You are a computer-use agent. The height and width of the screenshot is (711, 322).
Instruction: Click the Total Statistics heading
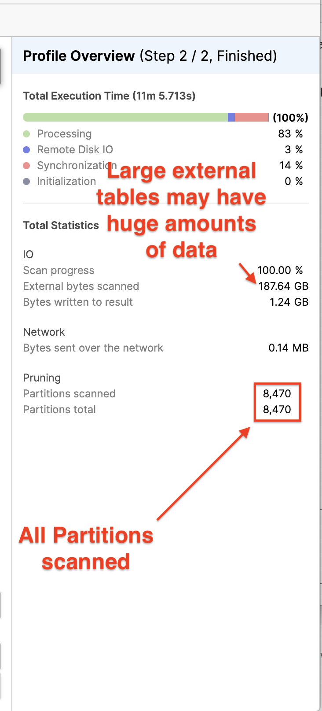(x=61, y=226)
